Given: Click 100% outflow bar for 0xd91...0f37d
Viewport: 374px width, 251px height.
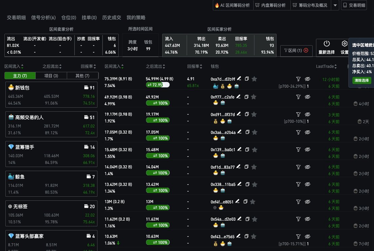Looking at the screenshot, I should pos(158,120).
